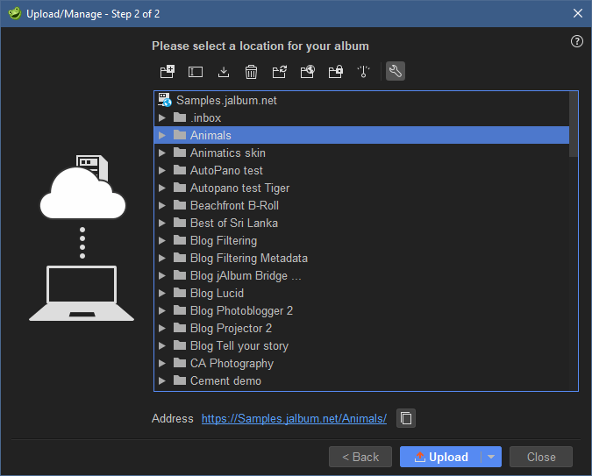Select the Samples.jalbum.net root node
592x476 pixels.
coord(226,100)
